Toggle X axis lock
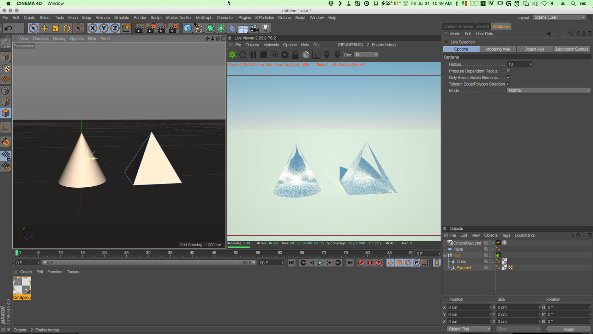 [x=92, y=28]
